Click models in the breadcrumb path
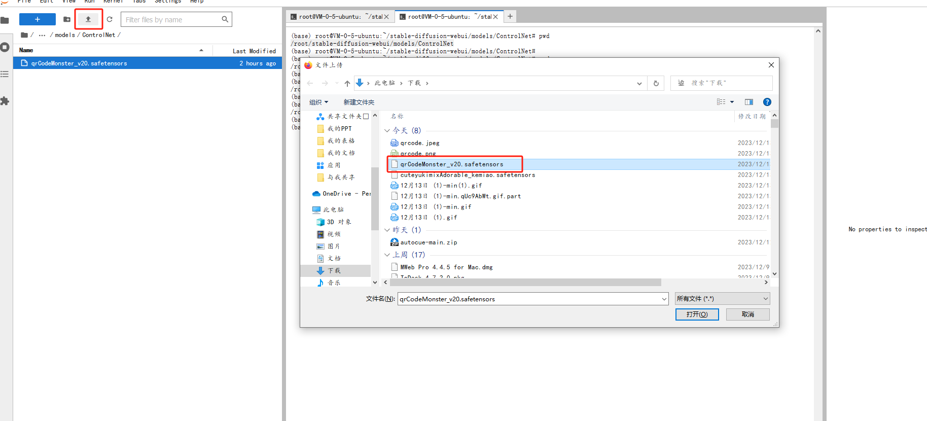This screenshot has width=927, height=421. pyautogui.click(x=65, y=35)
